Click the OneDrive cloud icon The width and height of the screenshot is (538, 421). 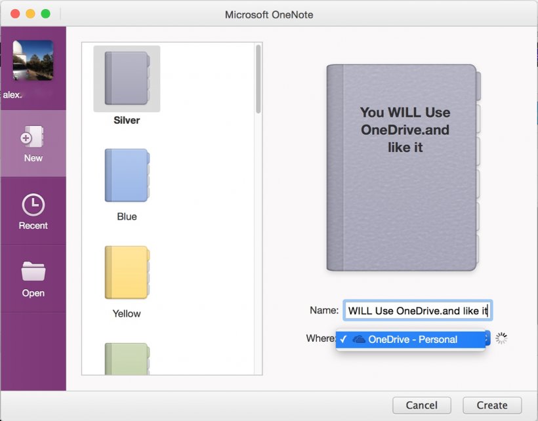pos(358,340)
